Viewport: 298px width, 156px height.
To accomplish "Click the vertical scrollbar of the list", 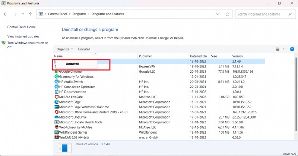I will [x=296, y=94].
